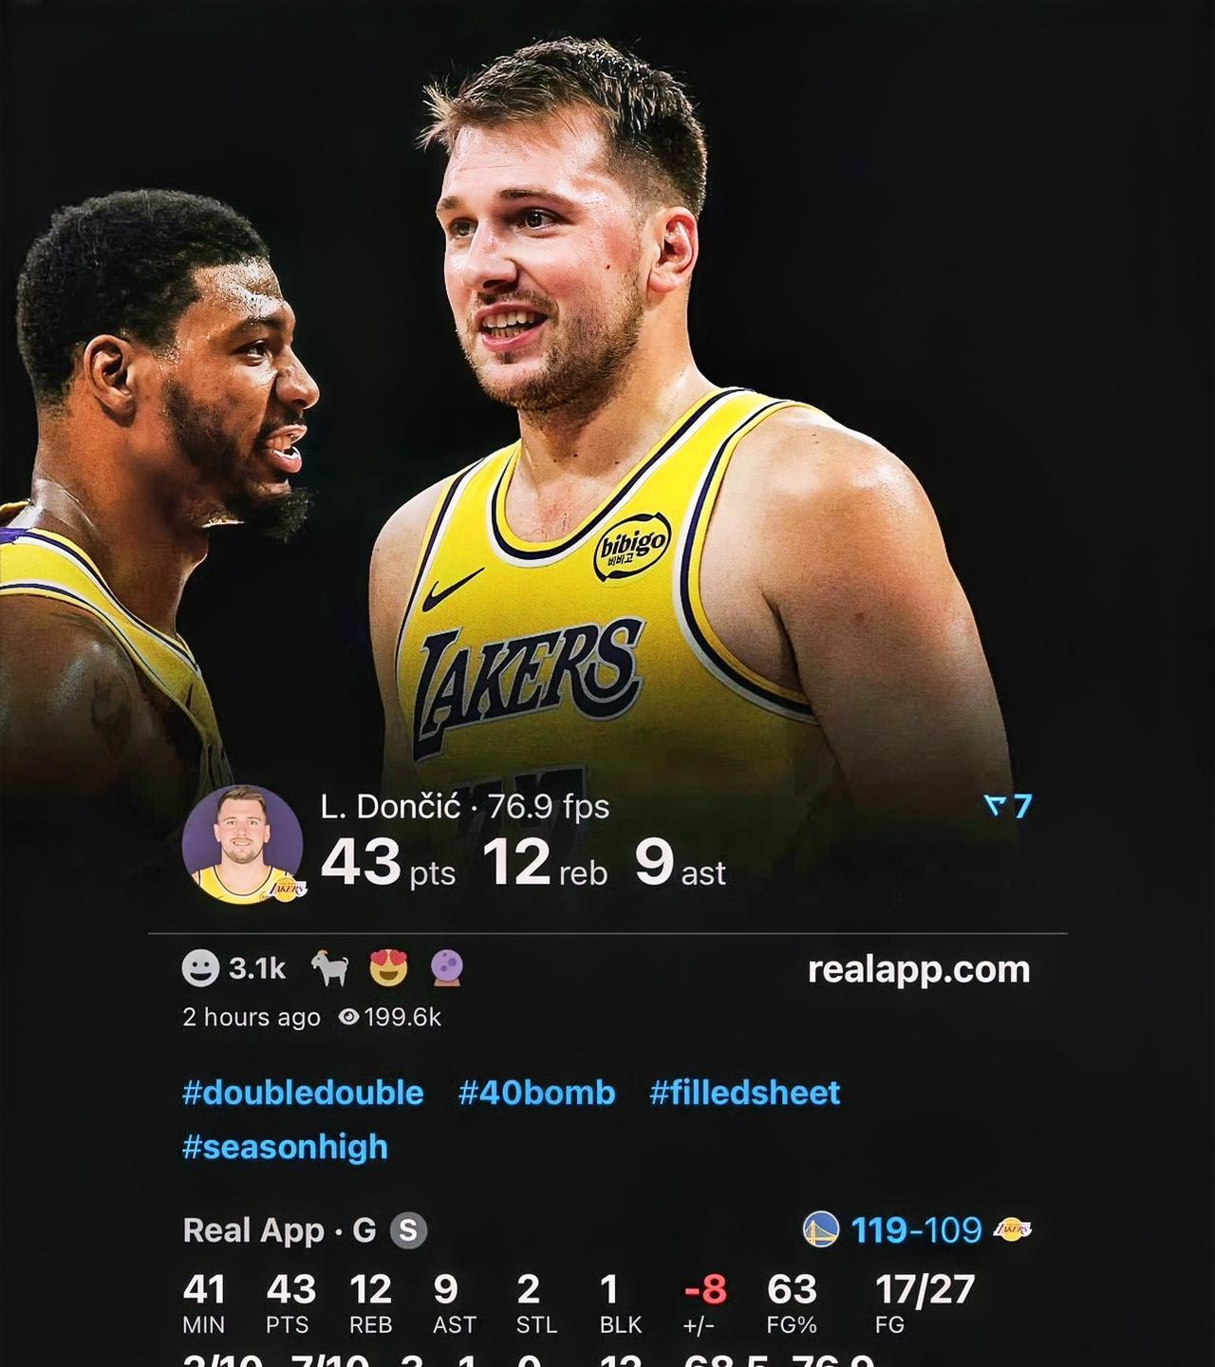The height and width of the screenshot is (1367, 1215).
Task: Select the heart-eyes emoji reaction
Action: click(388, 969)
